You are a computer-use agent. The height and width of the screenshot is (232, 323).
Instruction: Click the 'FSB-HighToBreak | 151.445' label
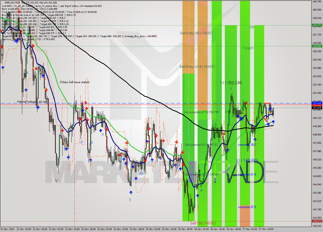[32, 102]
